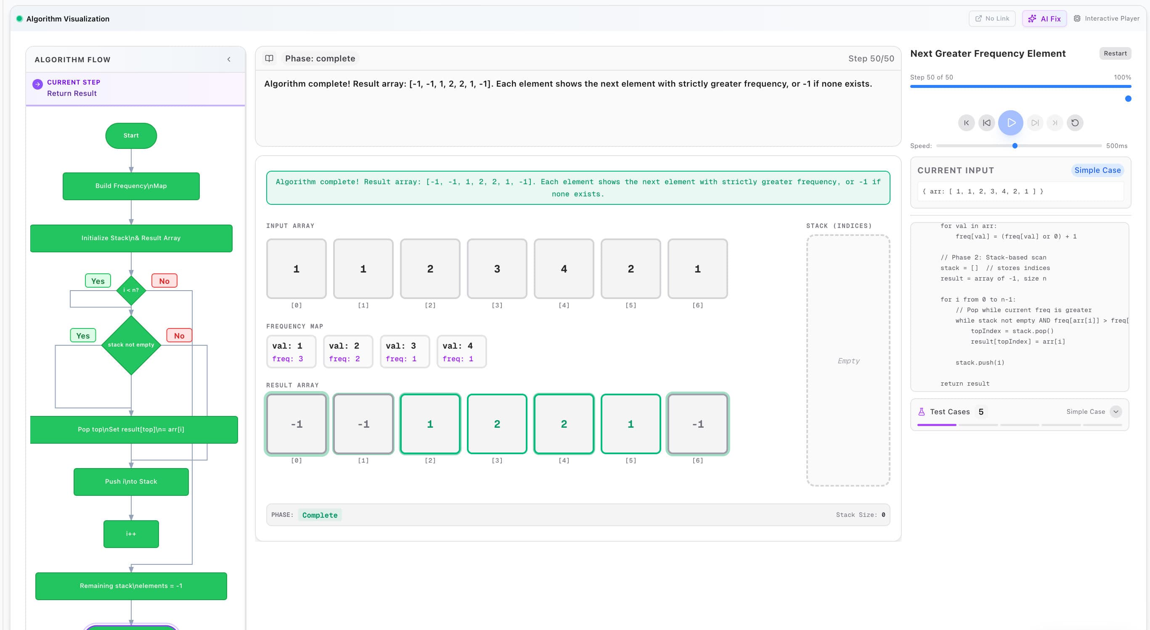Select the second test case segment
The height and width of the screenshot is (630, 1150).
pyautogui.click(x=978, y=425)
